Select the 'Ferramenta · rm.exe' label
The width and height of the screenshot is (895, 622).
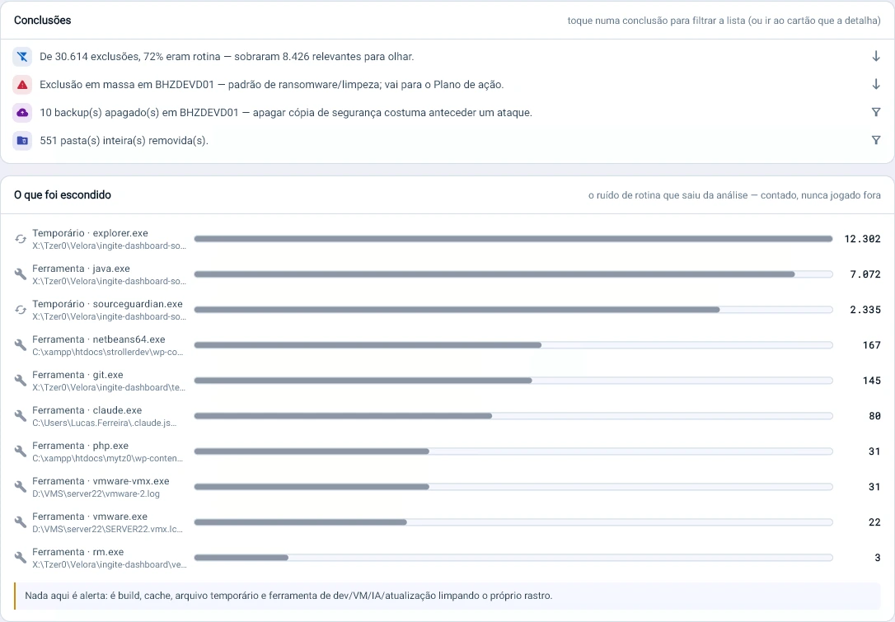78,552
